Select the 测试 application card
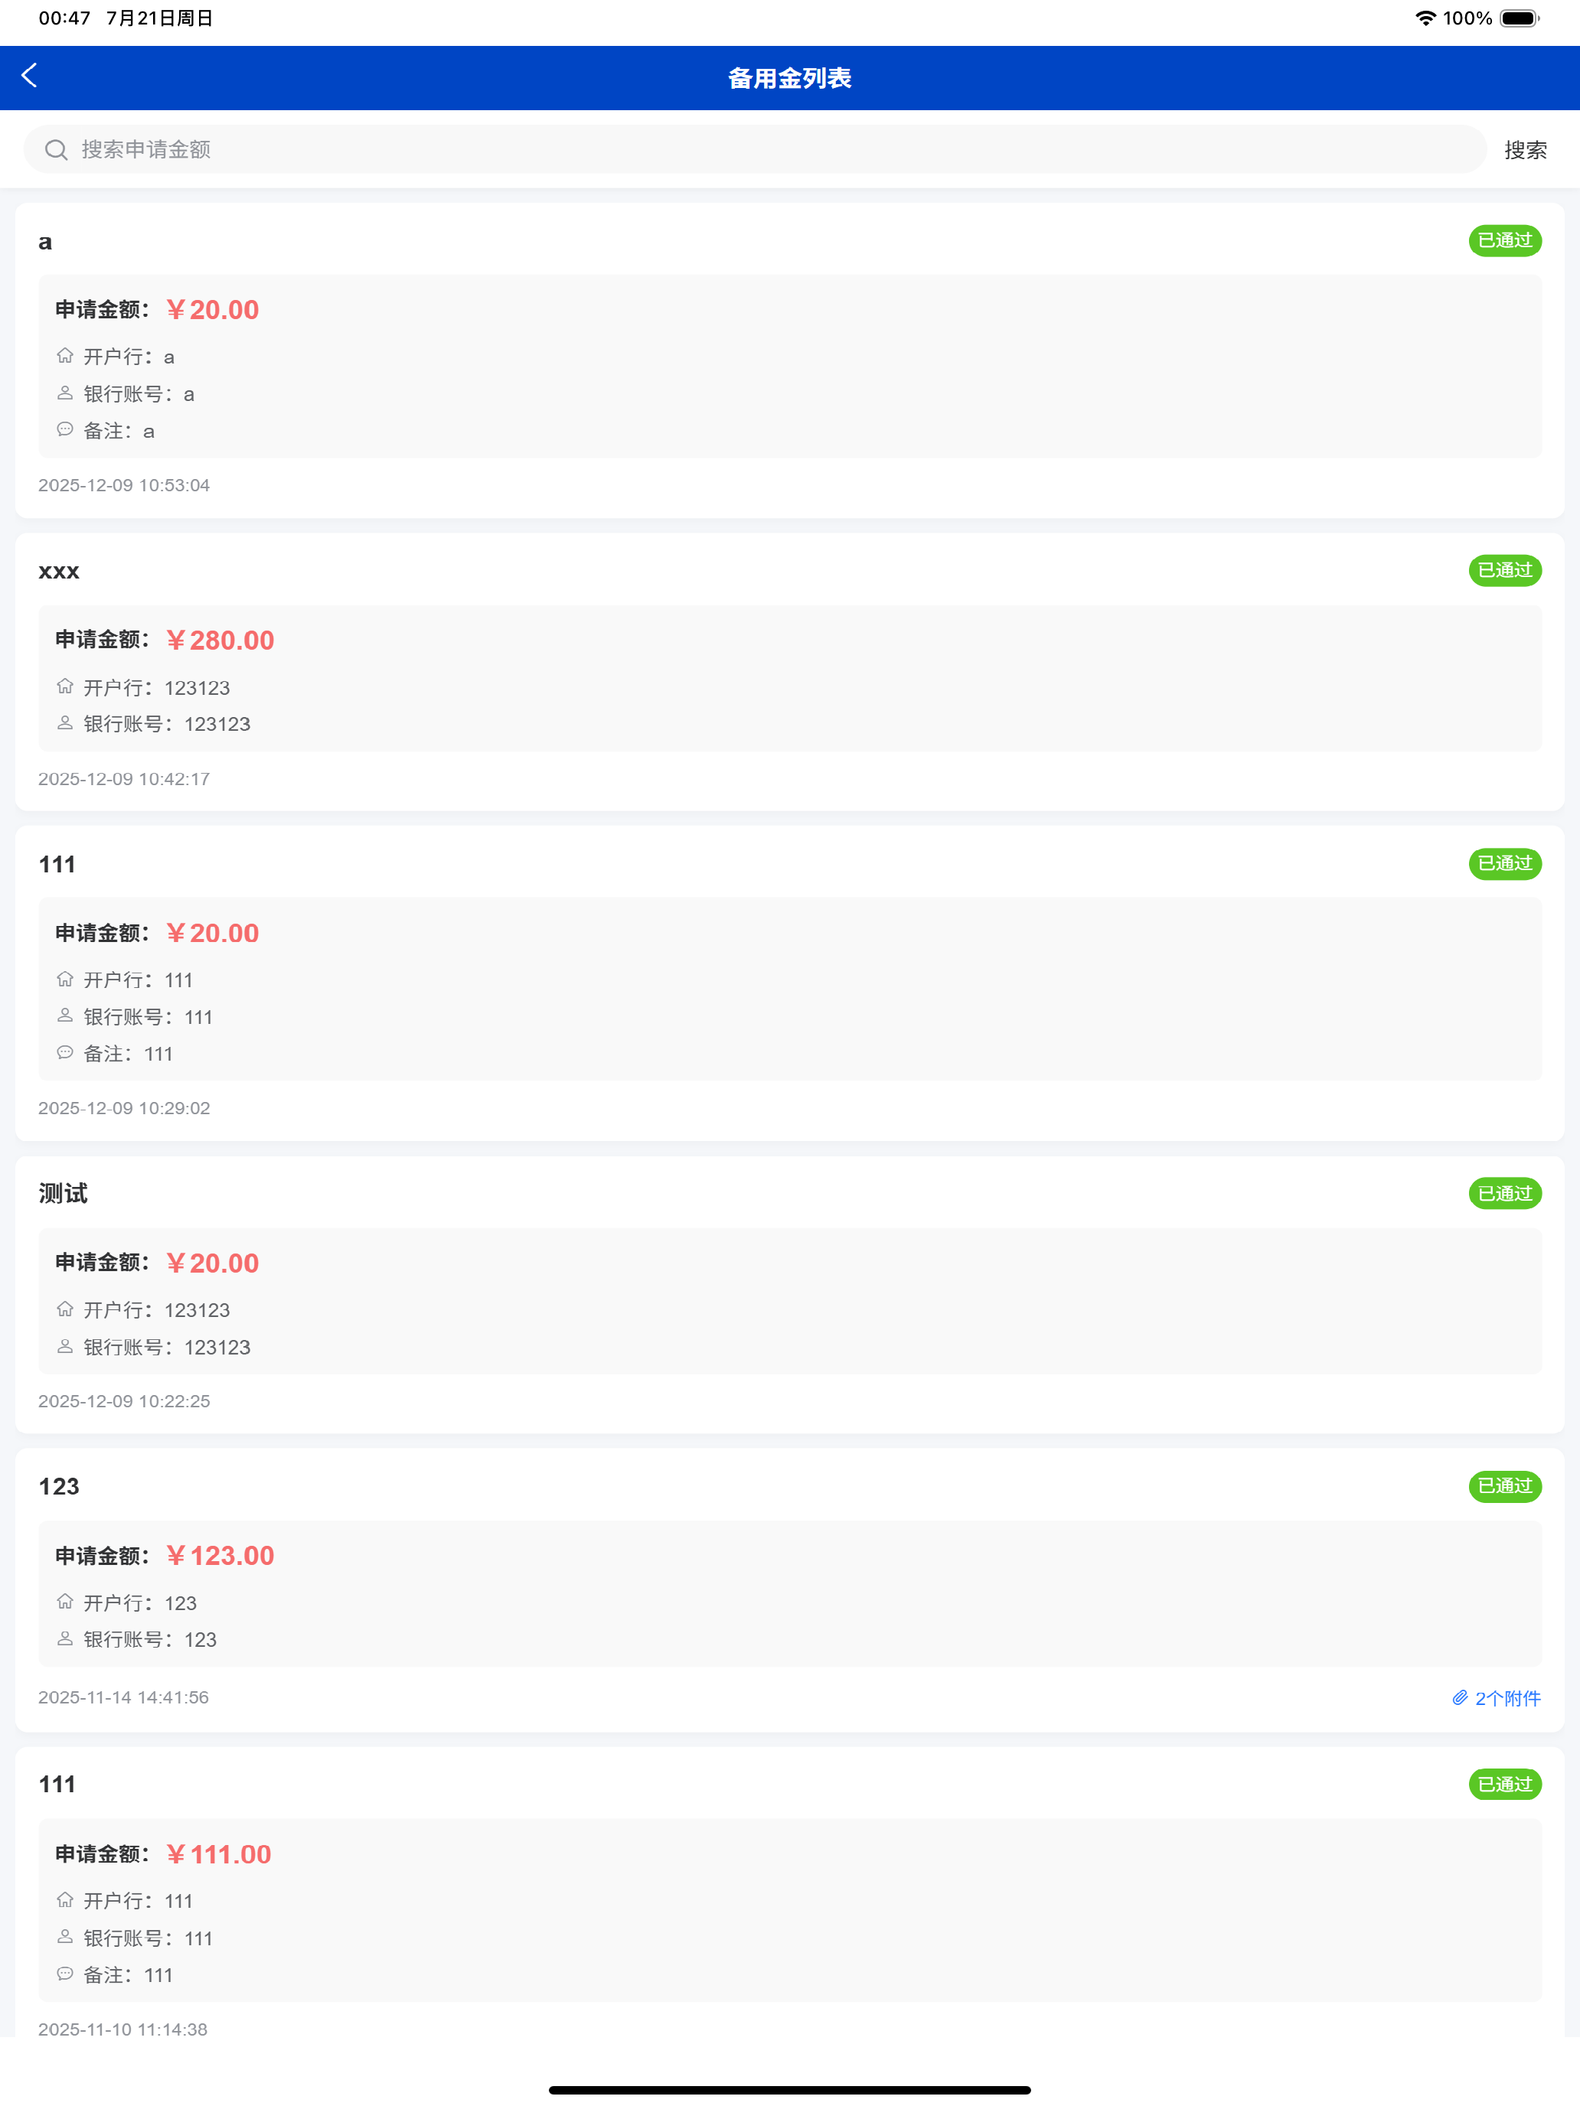Image resolution: width=1580 pixels, height=2106 pixels. tap(789, 1295)
